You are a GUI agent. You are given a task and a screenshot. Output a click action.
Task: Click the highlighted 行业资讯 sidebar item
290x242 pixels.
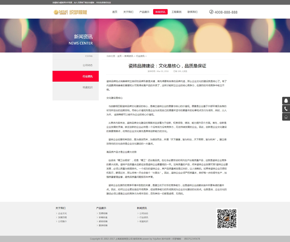tap(87, 76)
